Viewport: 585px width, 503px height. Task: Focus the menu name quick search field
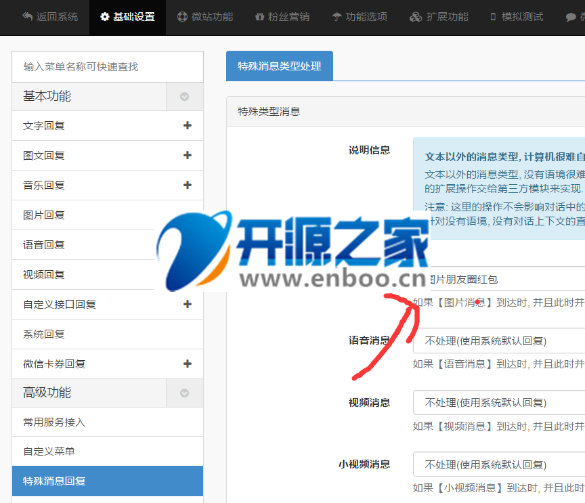click(108, 67)
